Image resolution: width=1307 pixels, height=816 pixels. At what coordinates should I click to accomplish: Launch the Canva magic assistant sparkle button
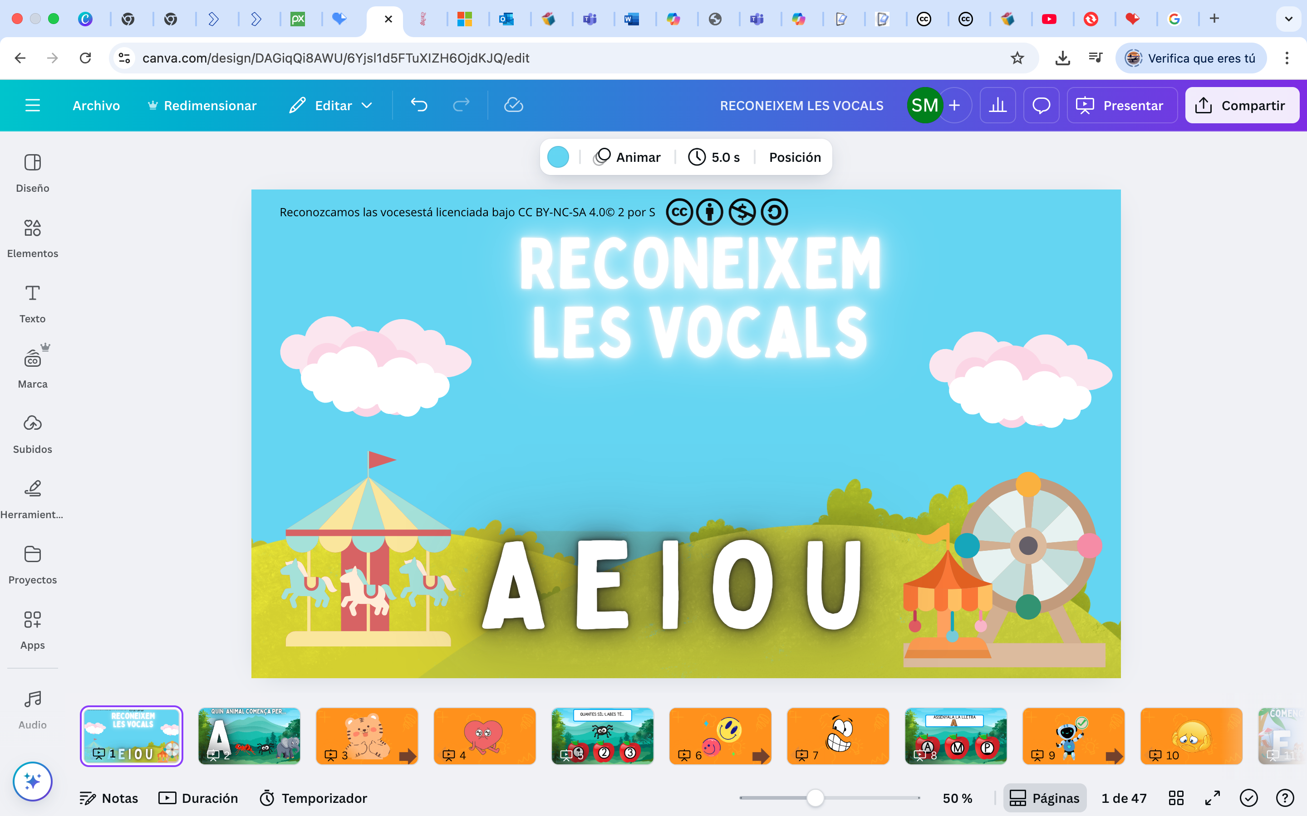click(32, 781)
